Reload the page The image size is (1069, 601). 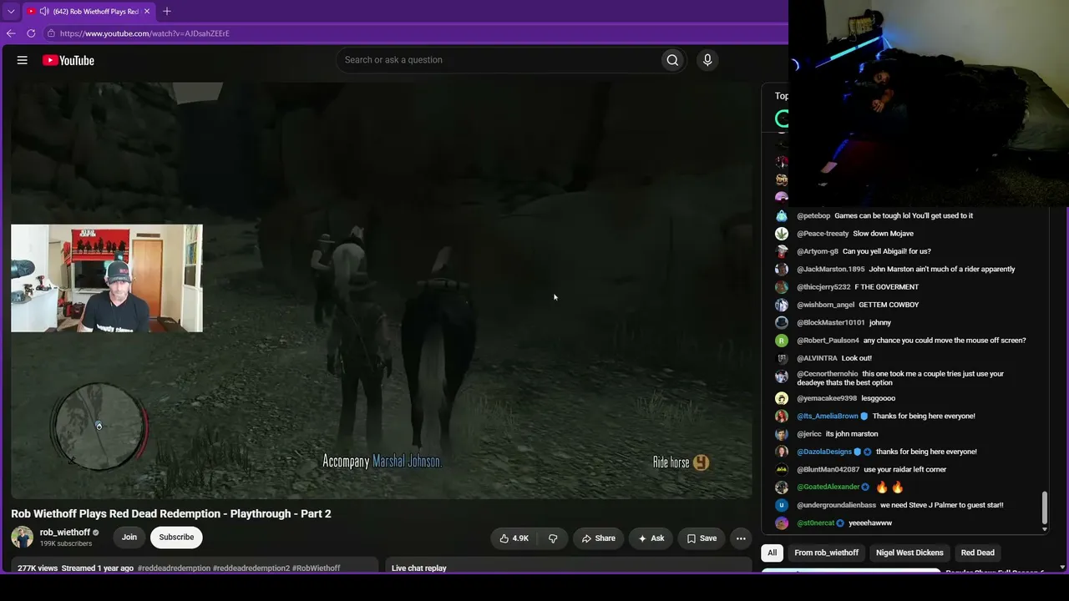point(31,33)
